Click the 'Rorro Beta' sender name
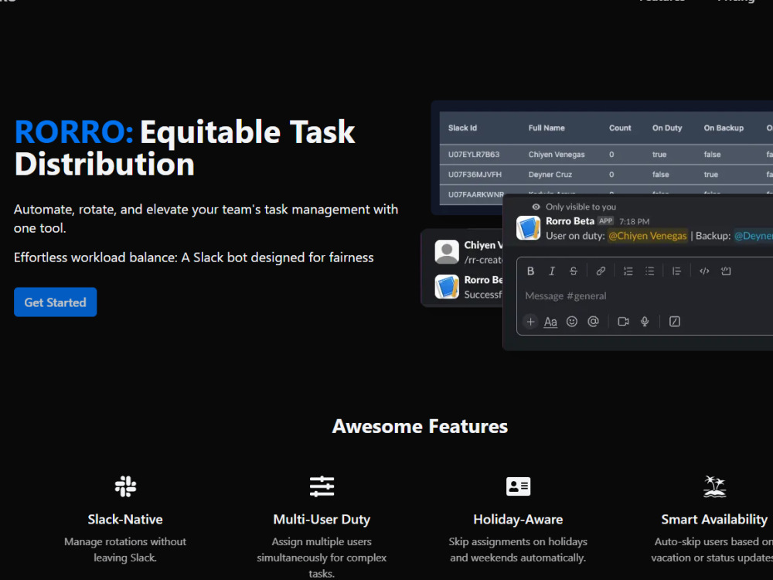This screenshot has height=580, width=773. click(570, 221)
